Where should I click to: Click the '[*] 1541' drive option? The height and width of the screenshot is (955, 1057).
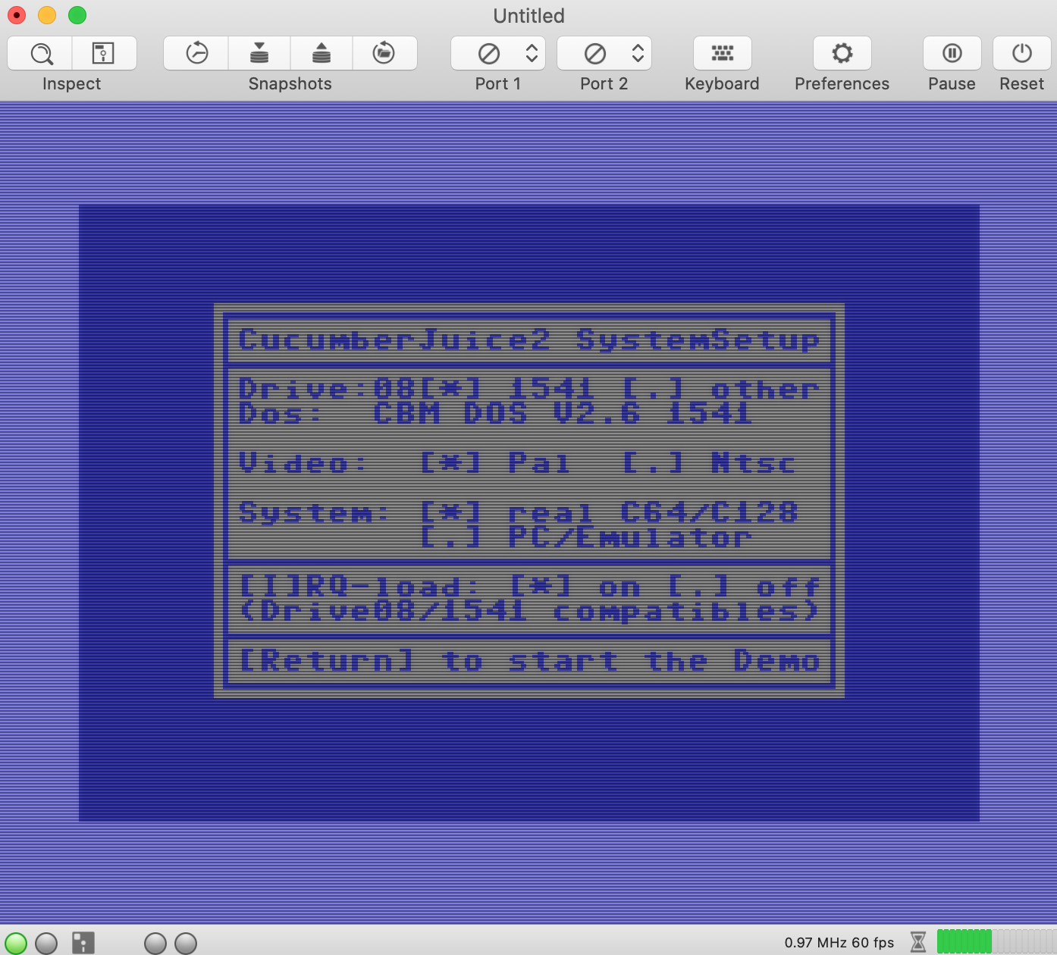(507, 388)
